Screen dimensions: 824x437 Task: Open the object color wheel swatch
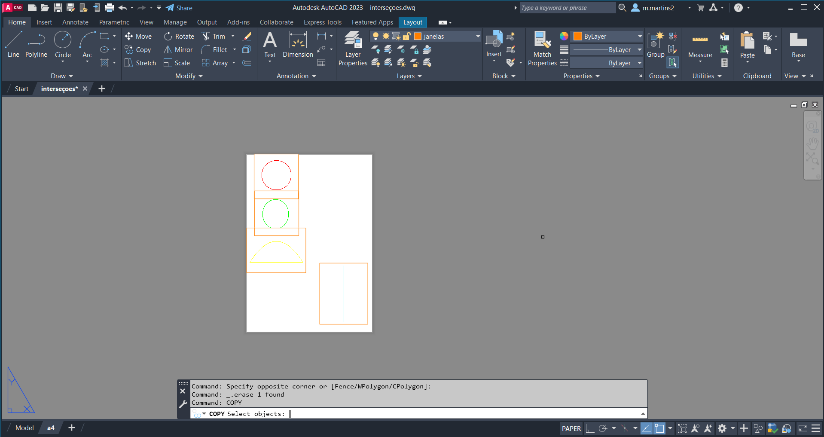tap(564, 37)
